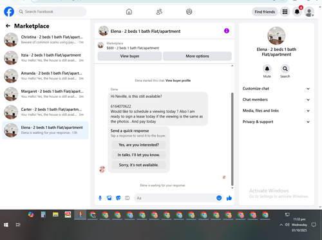Send quick reply "In talks. I'll let you know."

tap(138, 155)
